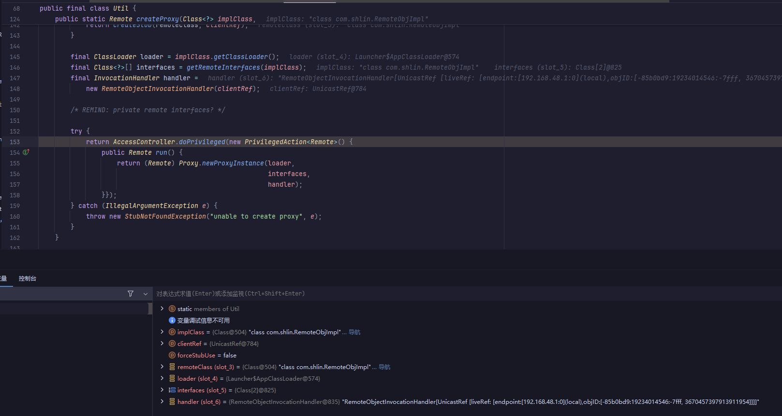Click the sticky header line 'public final class Util {'
Screen dimensions: 782x416
coord(88,8)
